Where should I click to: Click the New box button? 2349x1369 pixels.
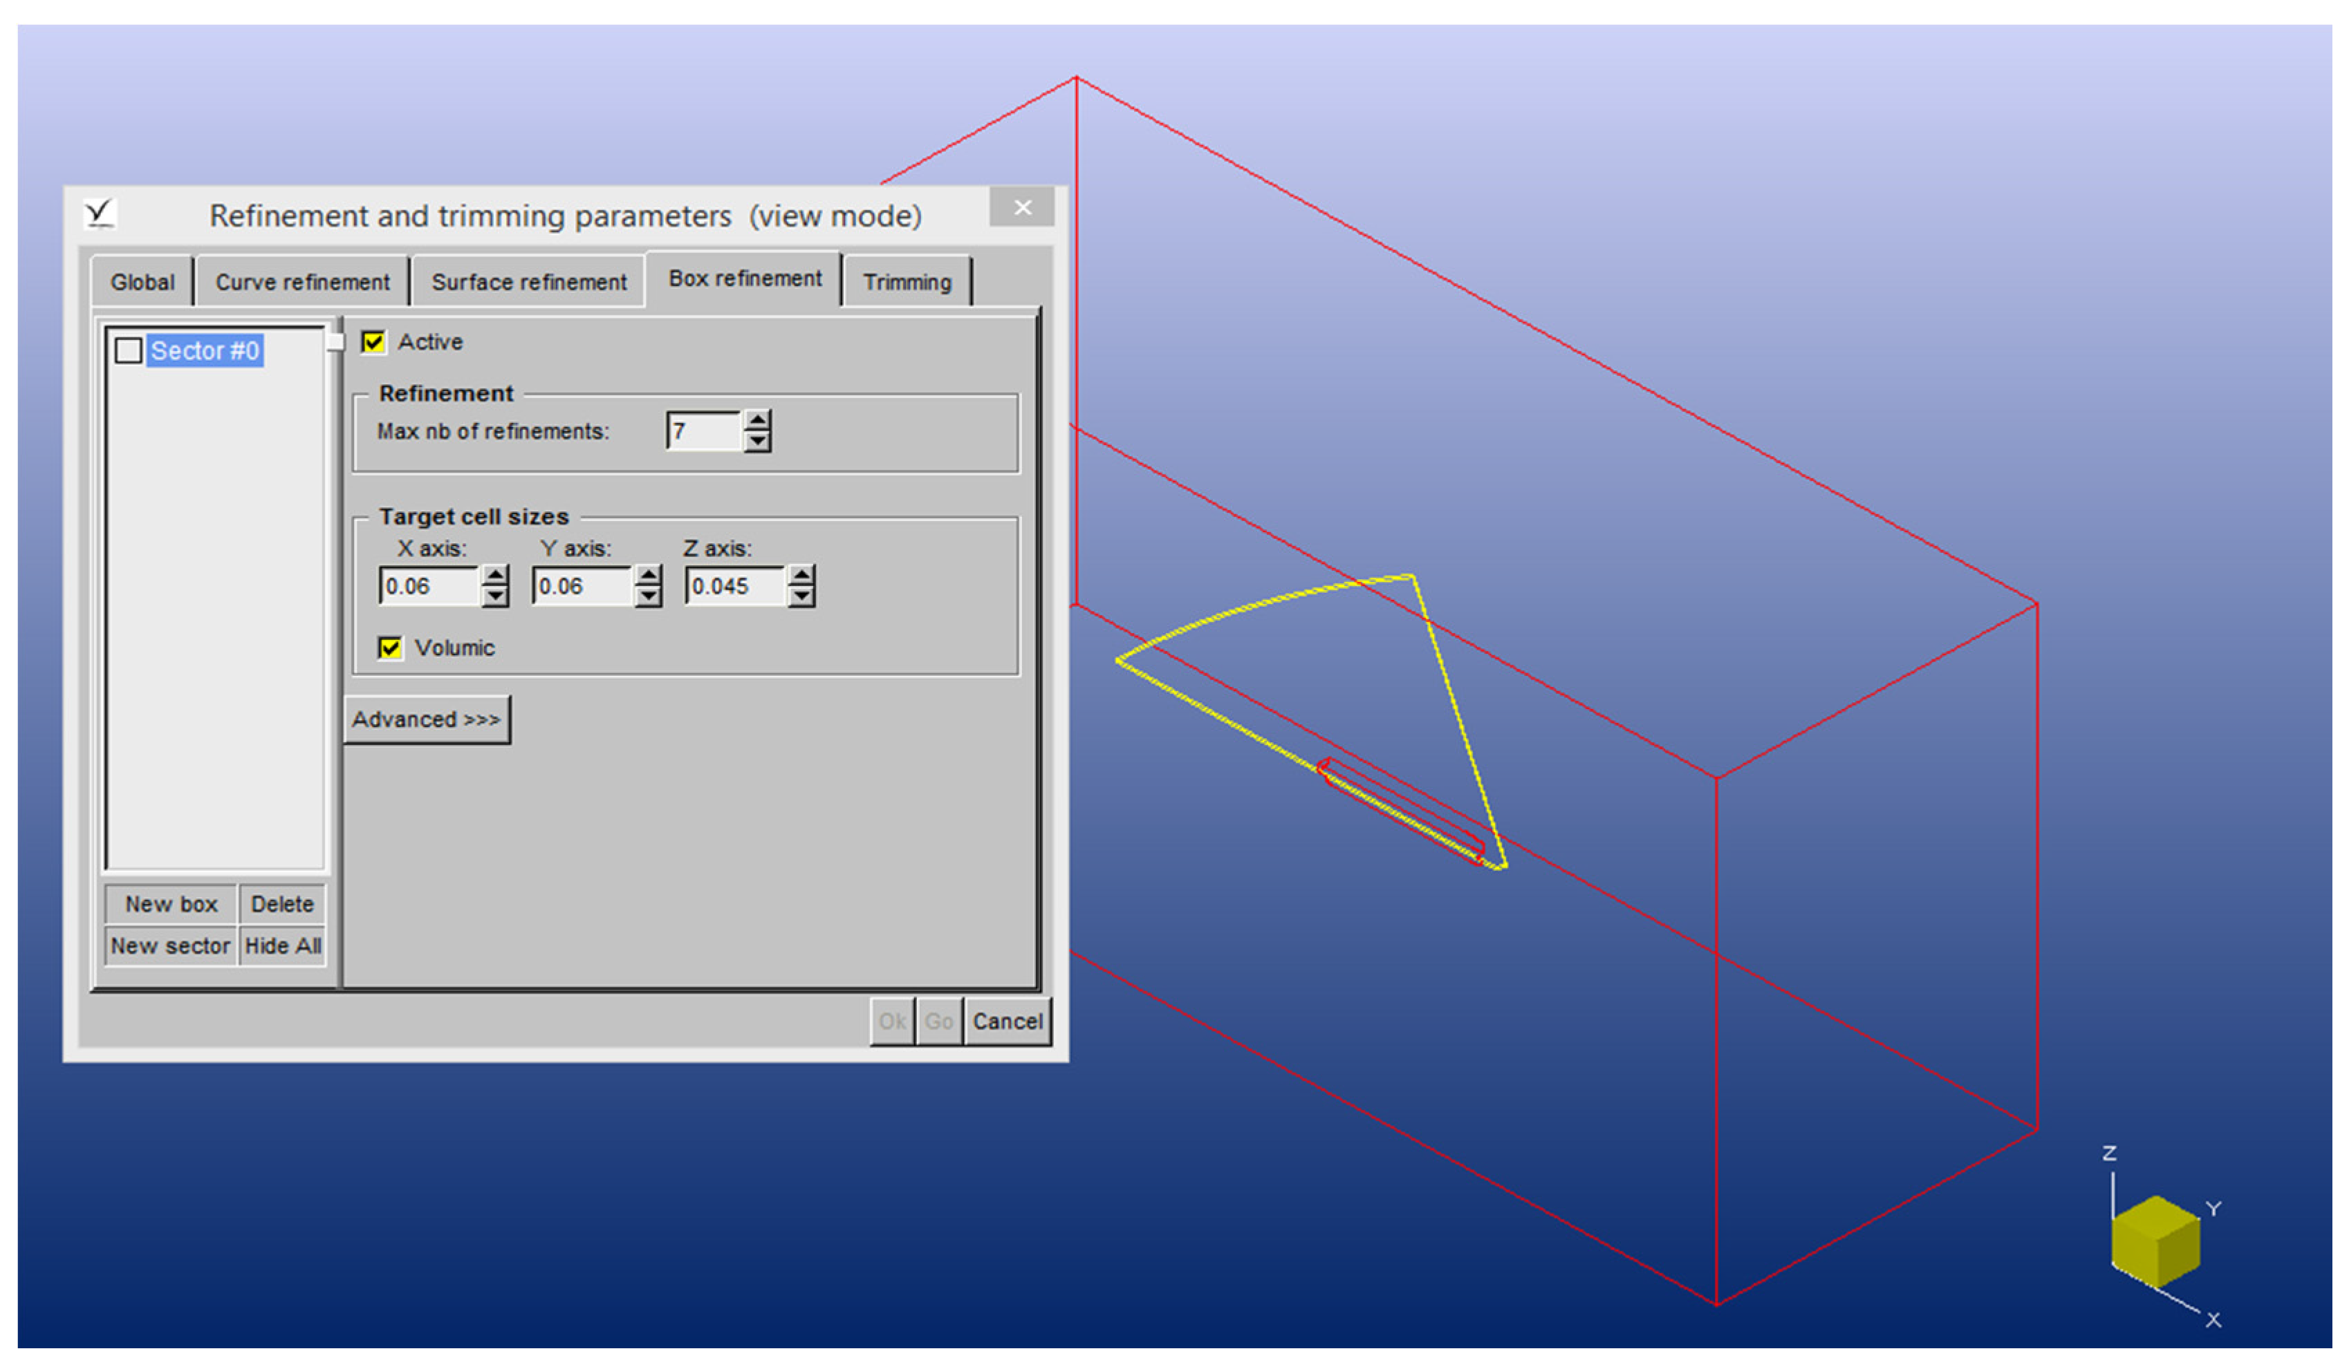coord(171,905)
